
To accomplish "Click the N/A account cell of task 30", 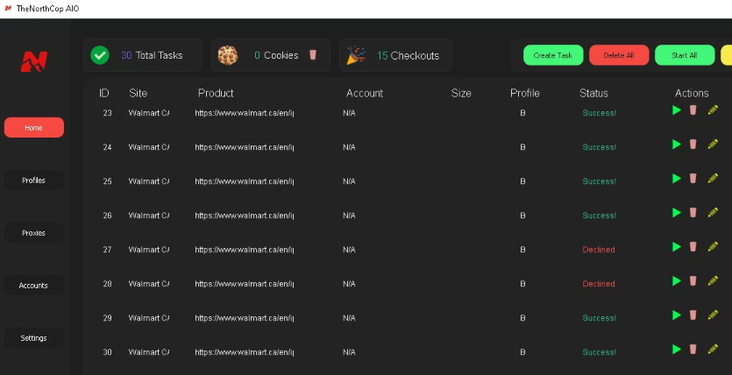I will click(x=349, y=352).
